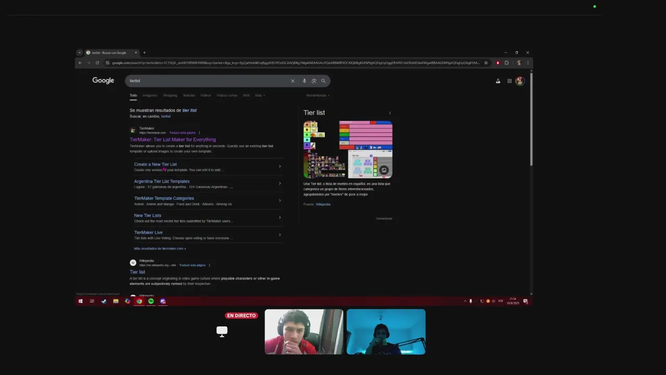Click Traducir esta página for TierMaker
Image resolution: width=666 pixels, height=375 pixels.
pyautogui.click(x=183, y=133)
